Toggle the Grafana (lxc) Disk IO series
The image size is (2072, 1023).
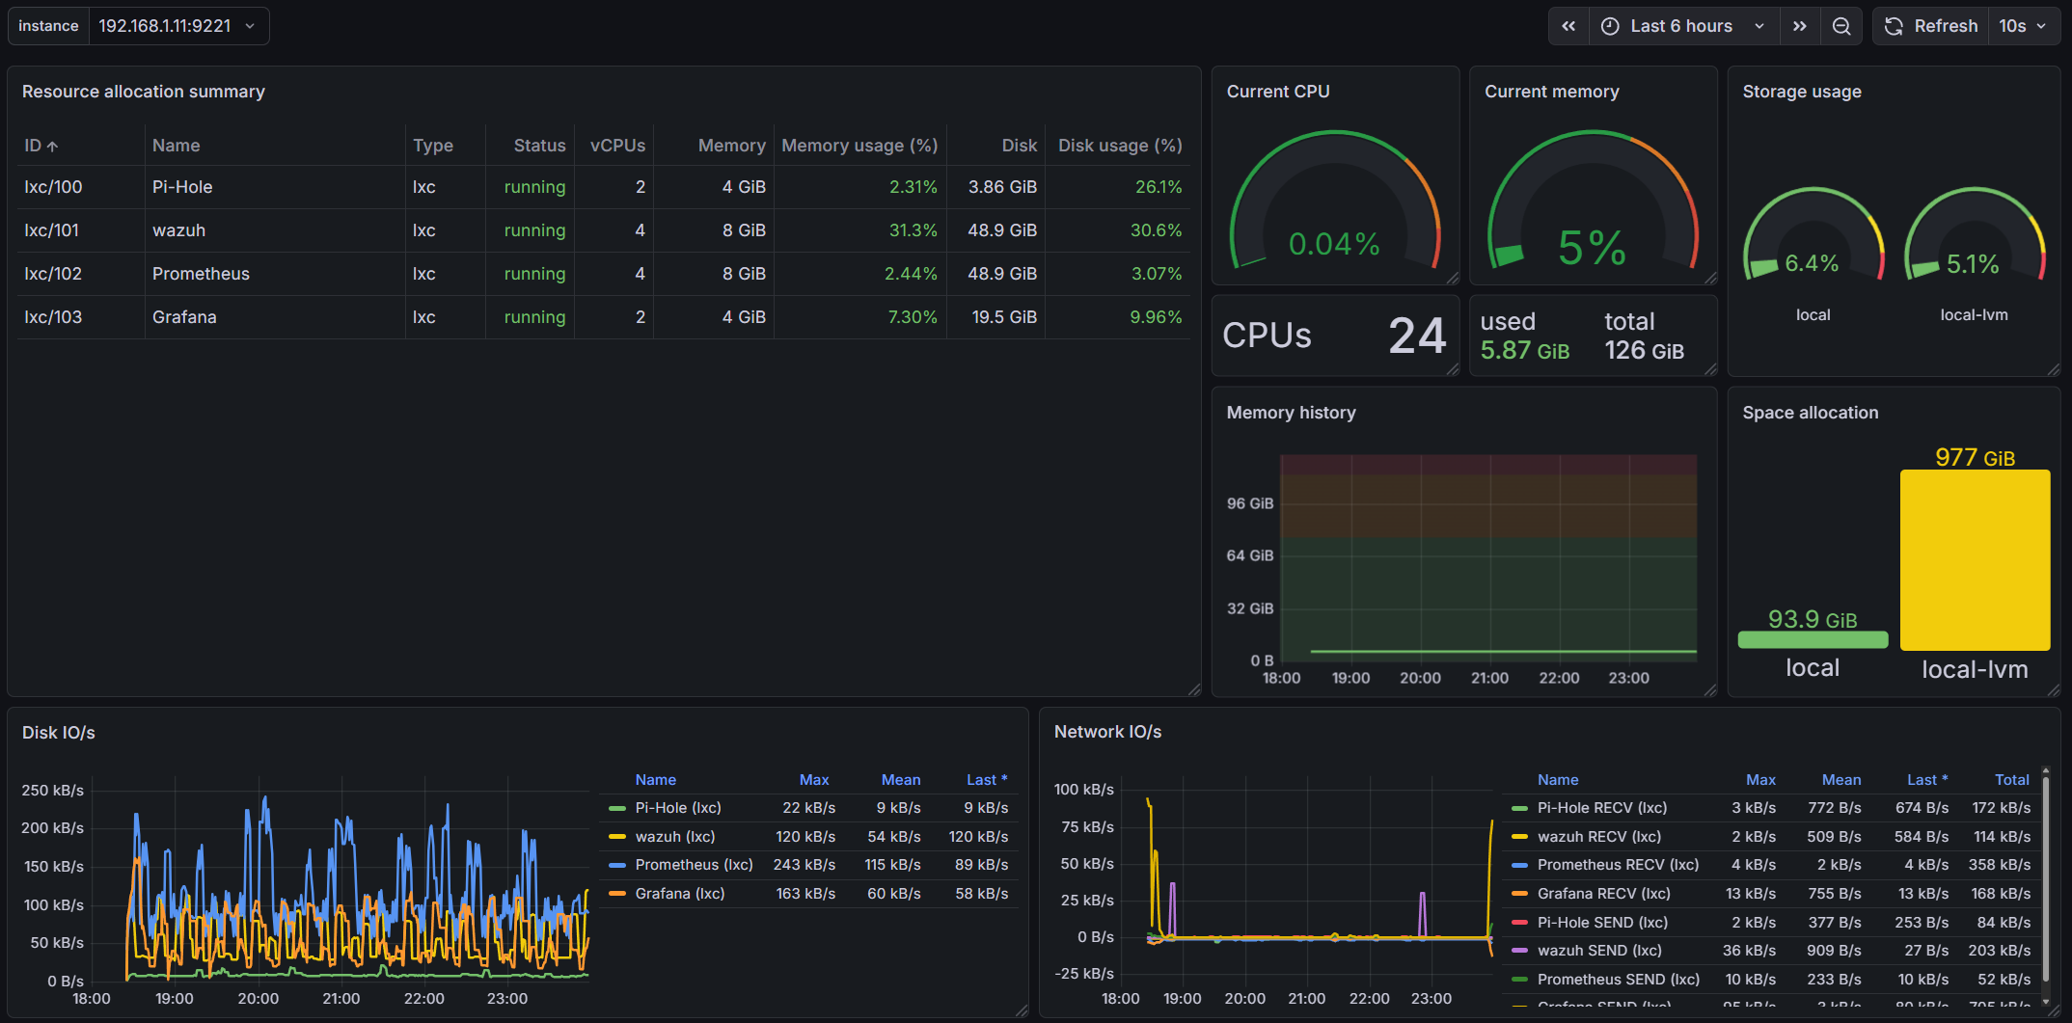[x=679, y=894]
